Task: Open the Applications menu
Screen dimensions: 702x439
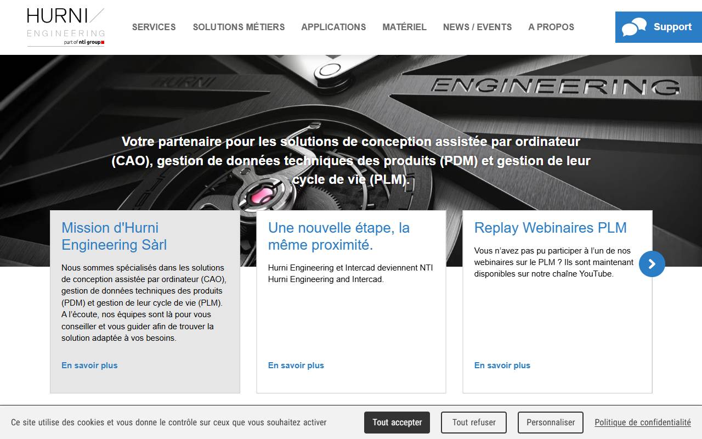Action: pos(333,27)
